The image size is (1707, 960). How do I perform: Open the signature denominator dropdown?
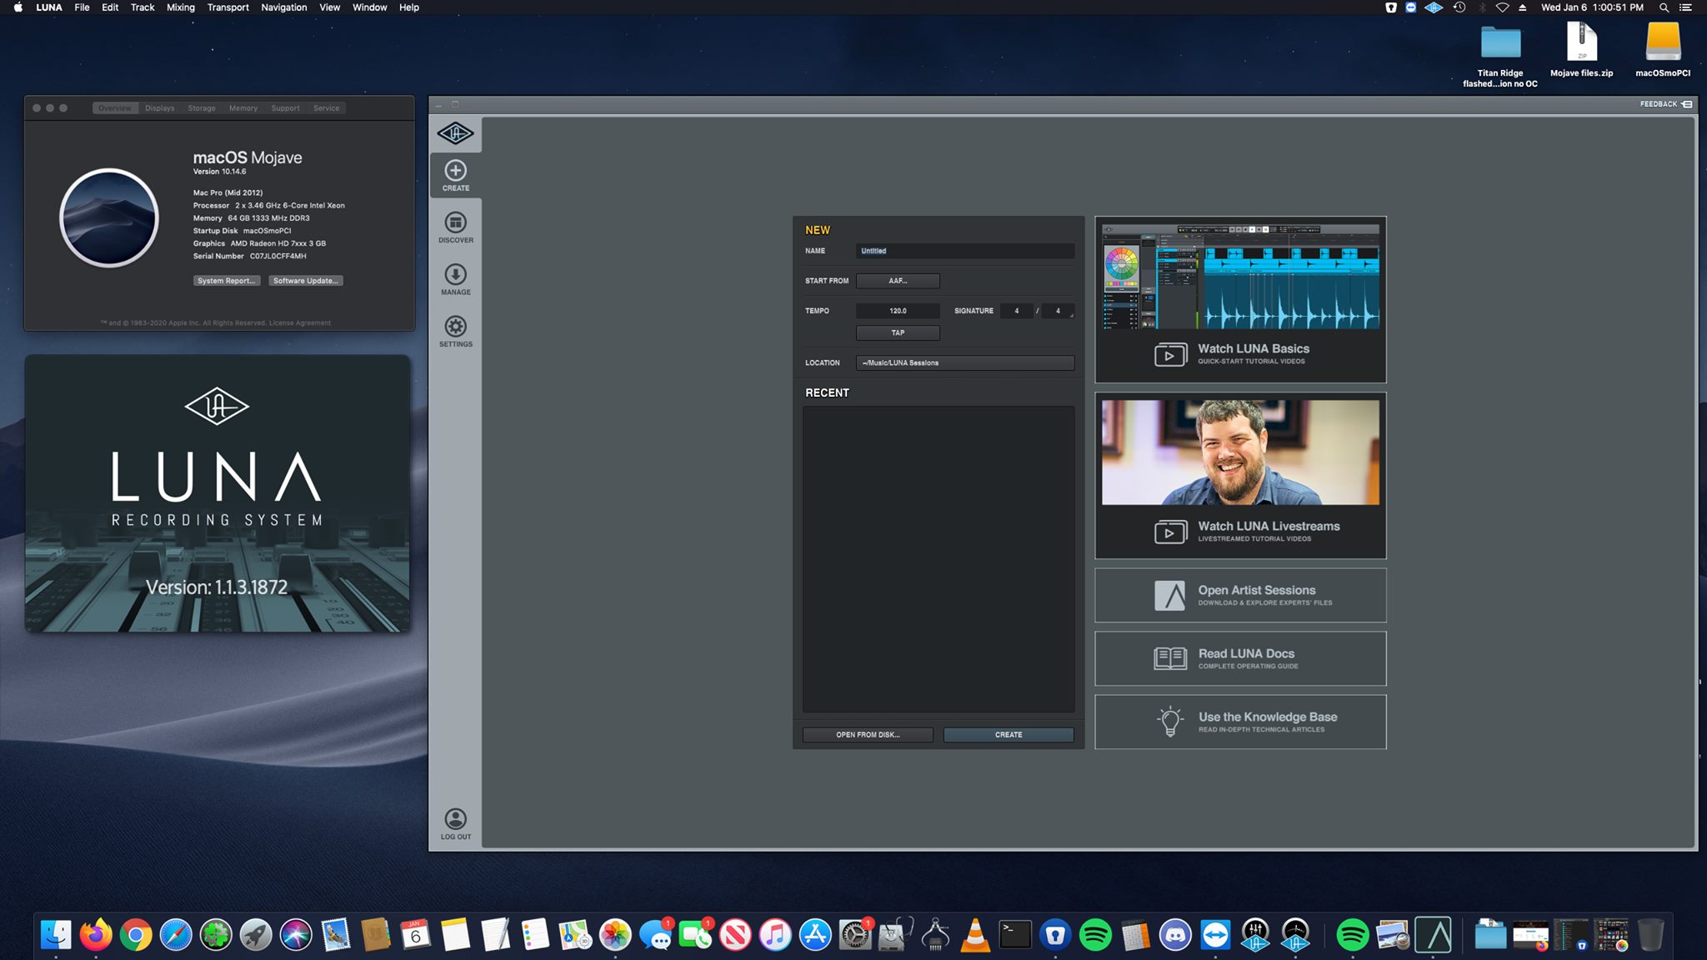pyautogui.click(x=1058, y=311)
